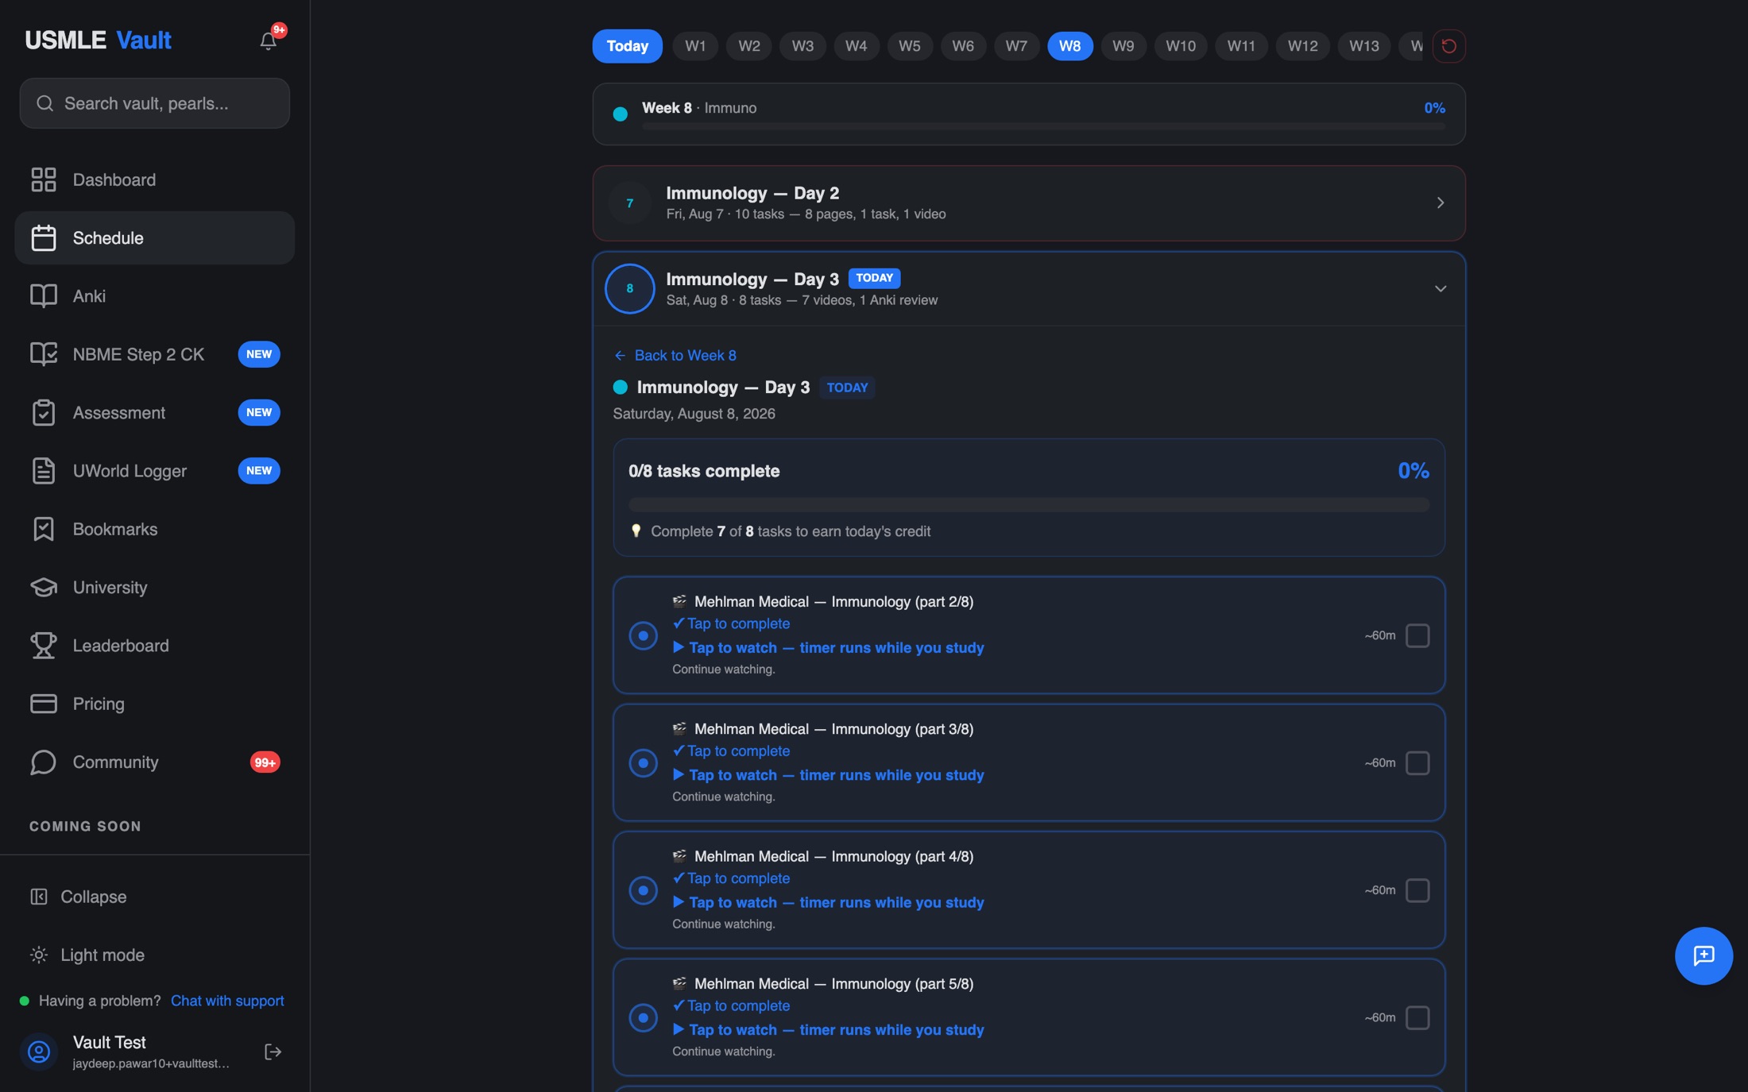Image resolution: width=1748 pixels, height=1092 pixels.
Task: Click the Week 8 Immuno progress bar
Action: click(1043, 127)
